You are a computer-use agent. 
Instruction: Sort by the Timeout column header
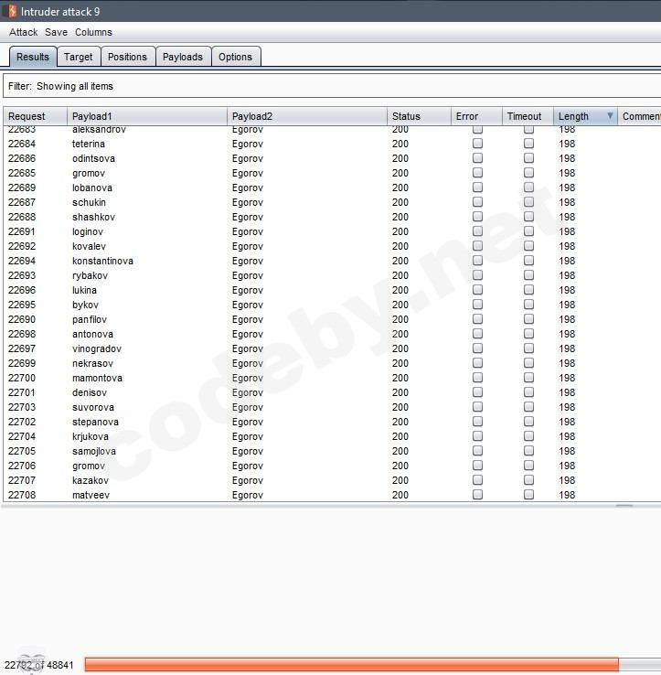528,116
